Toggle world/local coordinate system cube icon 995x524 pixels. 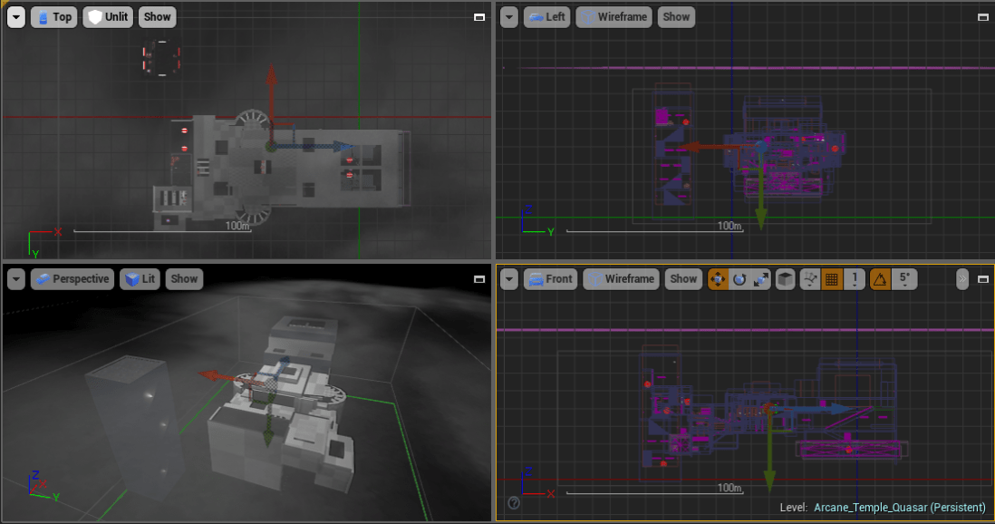[x=783, y=279]
